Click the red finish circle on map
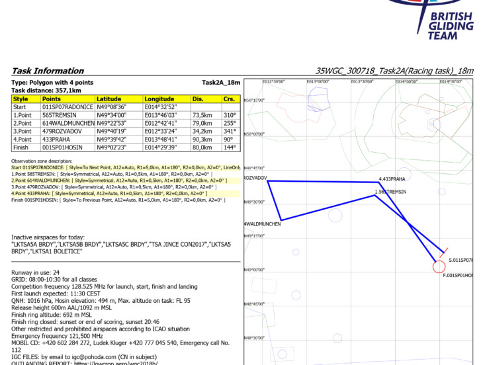This screenshot has width=483, height=365. point(439,266)
